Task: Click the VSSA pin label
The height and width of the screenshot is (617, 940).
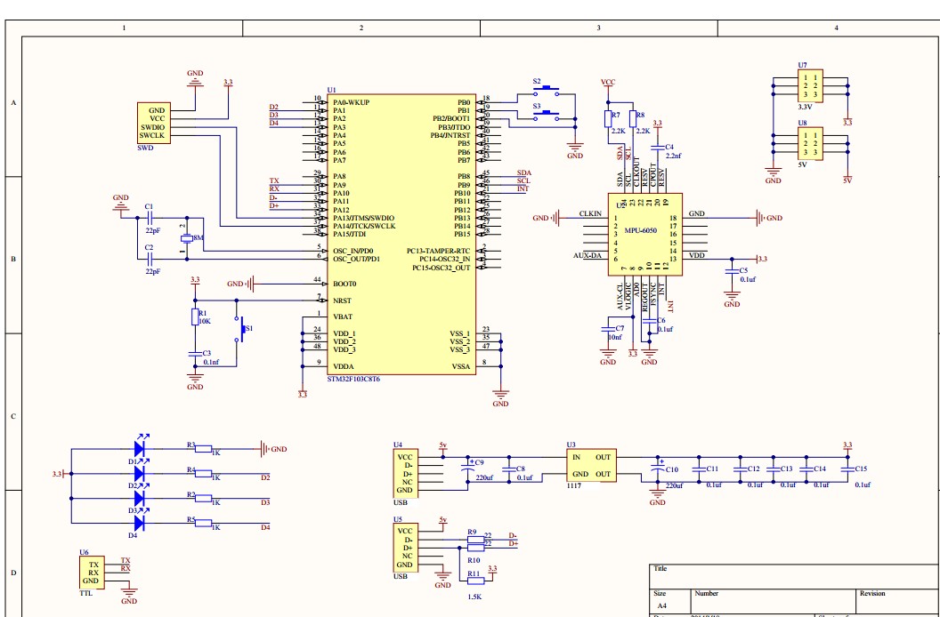Action: click(x=460, y=366)
